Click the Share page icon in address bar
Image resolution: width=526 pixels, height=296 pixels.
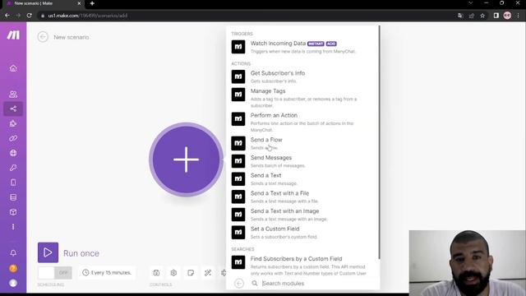point(471,16)
